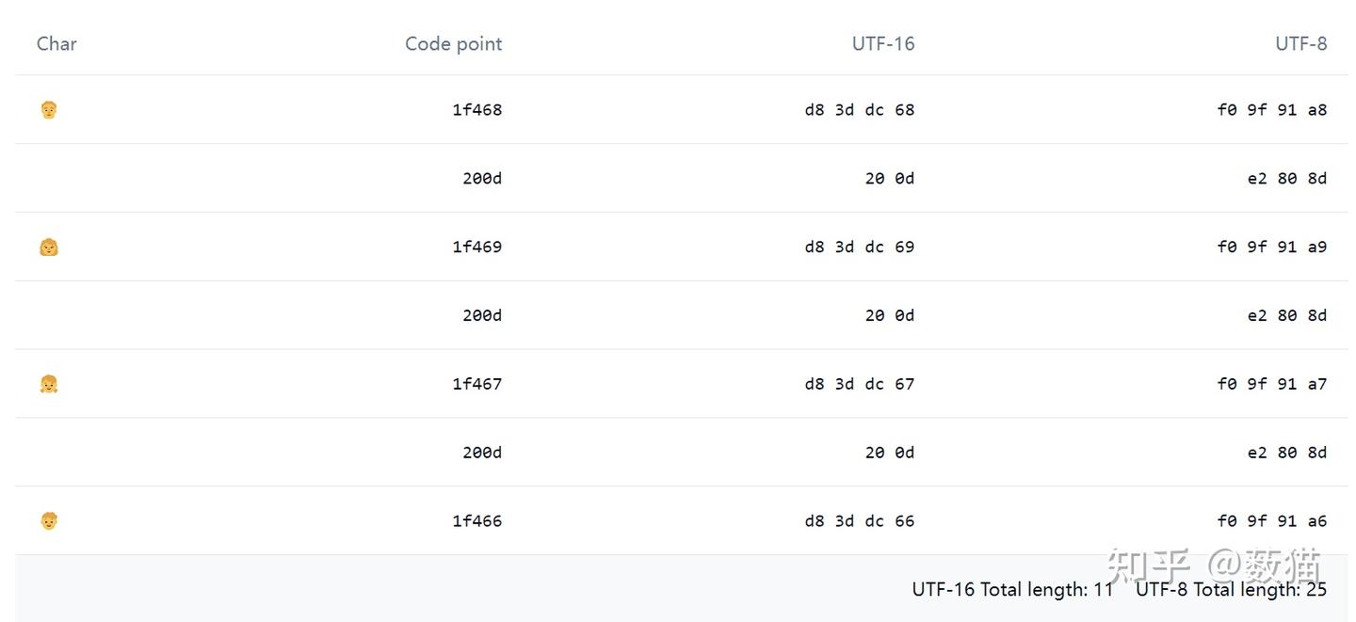This screenshot has width=1356, height=622.
Task: Click the Code point column header
Action: pos(453,43)
